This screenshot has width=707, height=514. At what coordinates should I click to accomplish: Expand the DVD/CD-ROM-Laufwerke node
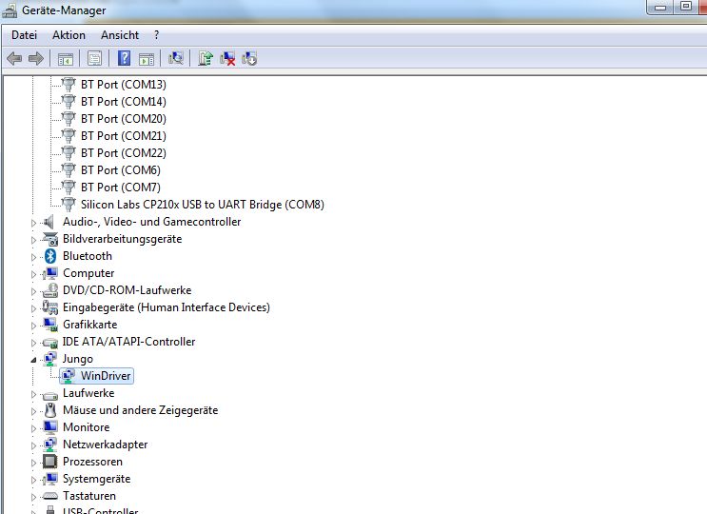pyautogui.click(x=33, y=291)
